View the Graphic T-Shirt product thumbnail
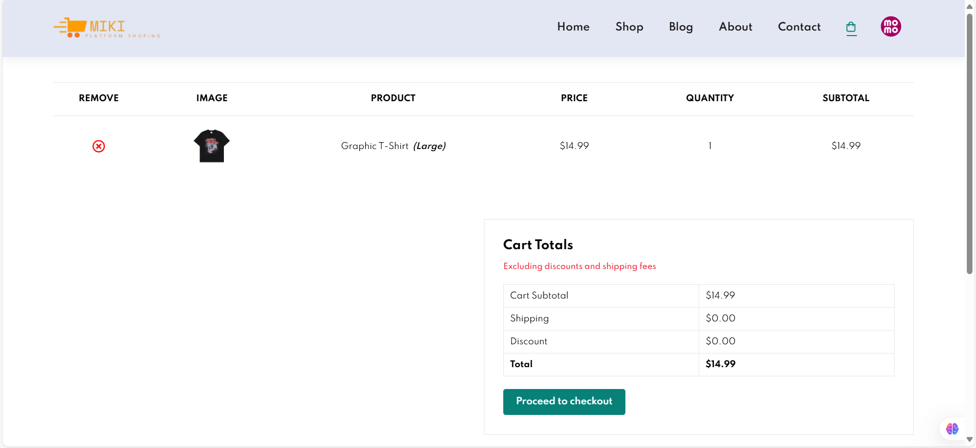Viewport: 976px width, 448px height. (x=212, y=146)
